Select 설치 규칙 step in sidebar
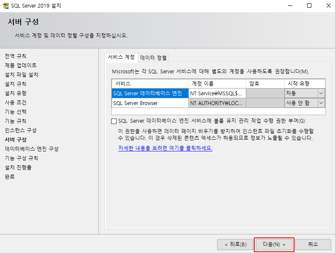This screenshot has height=253, width=335. [x=16, y=84]
